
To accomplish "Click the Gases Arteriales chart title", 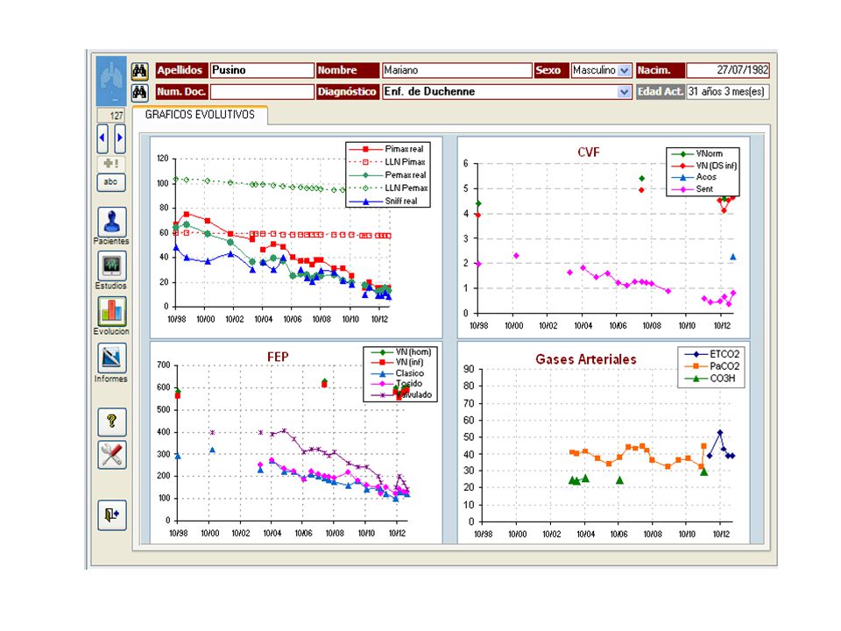I will pos(586,359).
